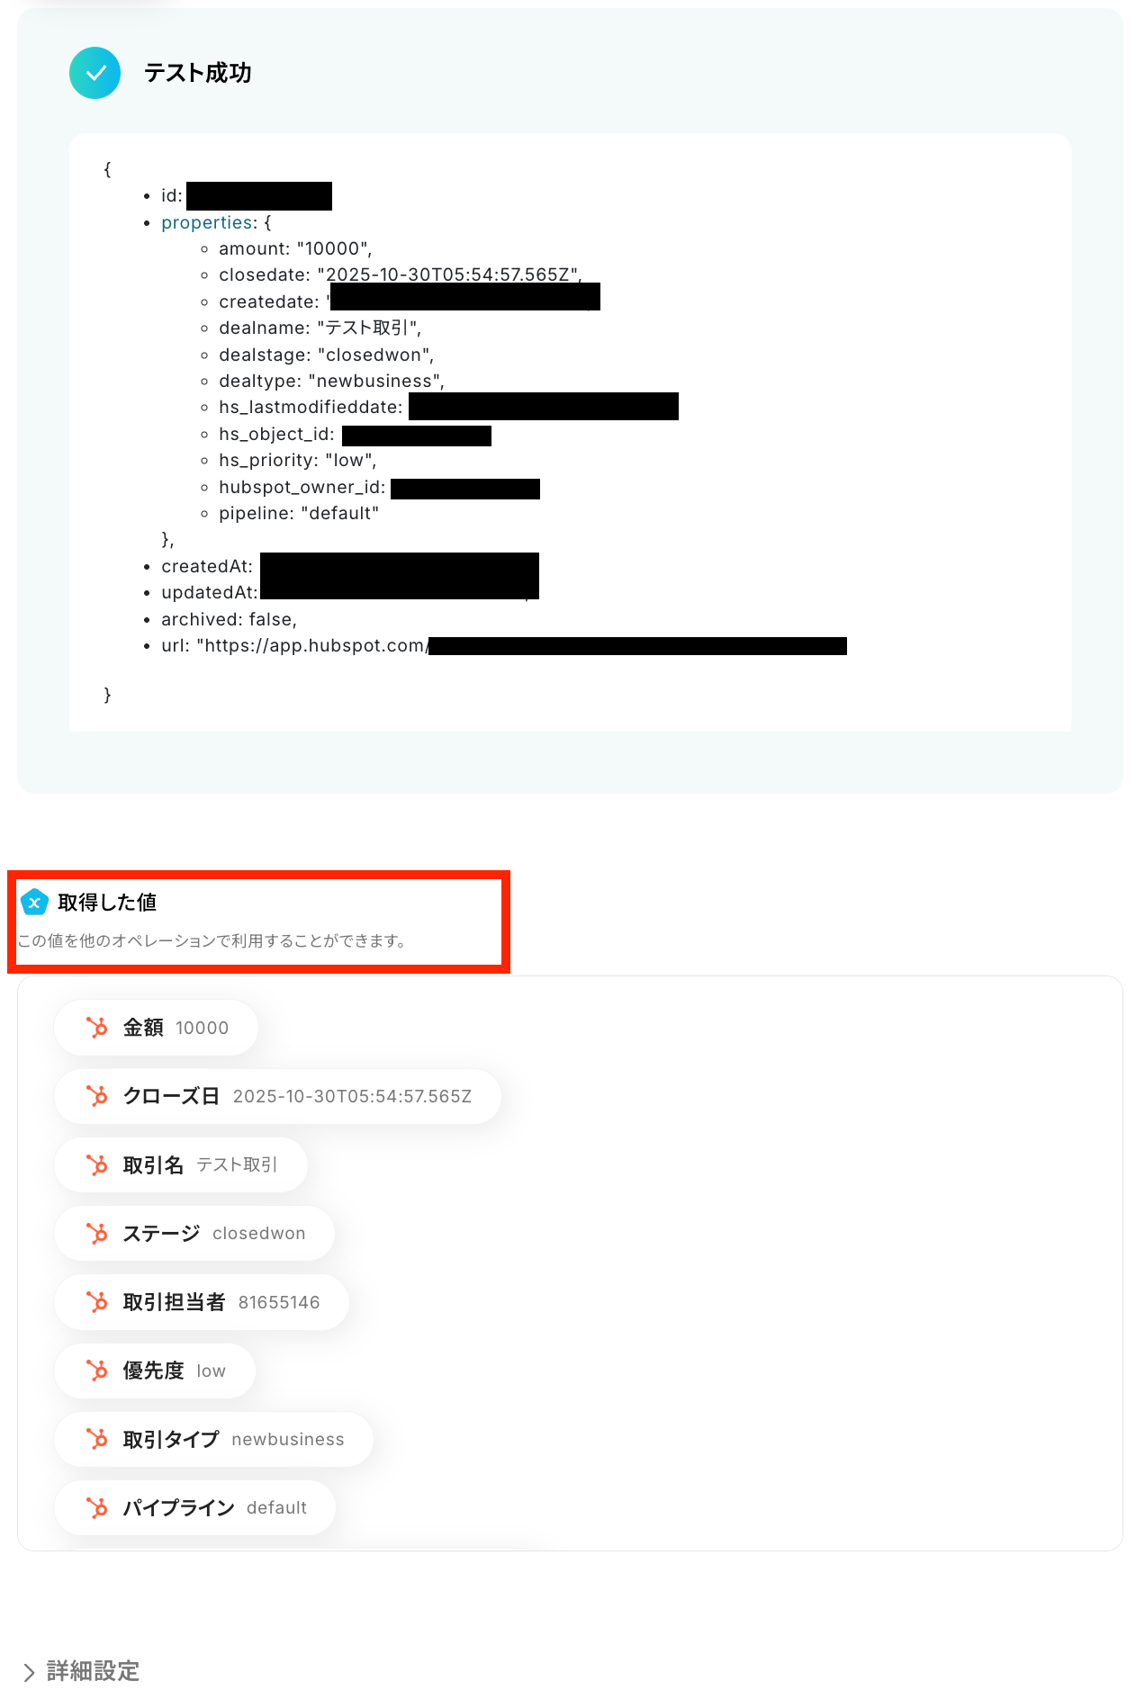Click the HubSpot icon on the 取引タイプ chip
1136x1699 pixels.
(96, 1439)
